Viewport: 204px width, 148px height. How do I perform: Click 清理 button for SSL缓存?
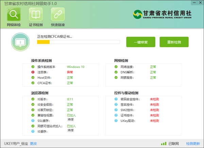coord(71,119)
